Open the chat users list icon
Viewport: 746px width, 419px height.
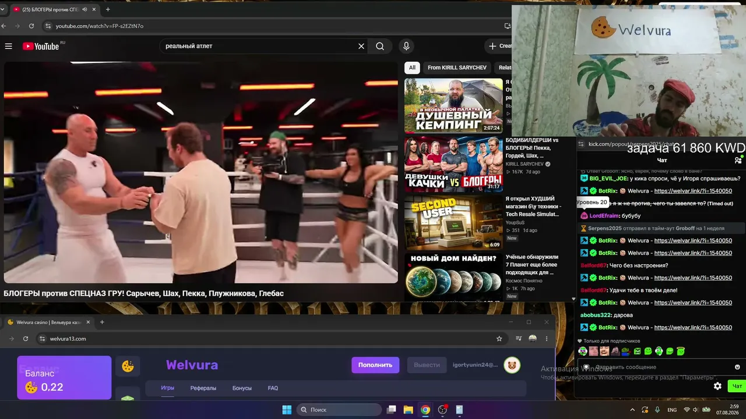[738, 160]
